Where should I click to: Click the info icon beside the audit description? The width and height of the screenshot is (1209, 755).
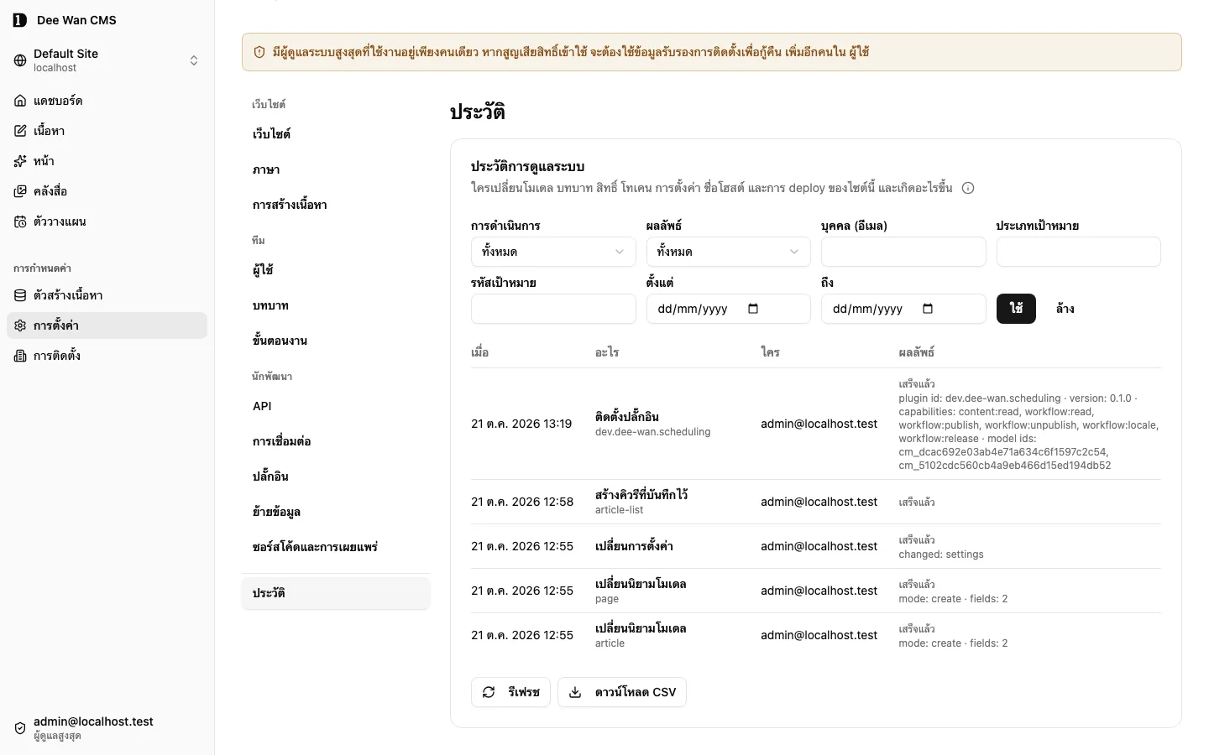coord(968,188)
